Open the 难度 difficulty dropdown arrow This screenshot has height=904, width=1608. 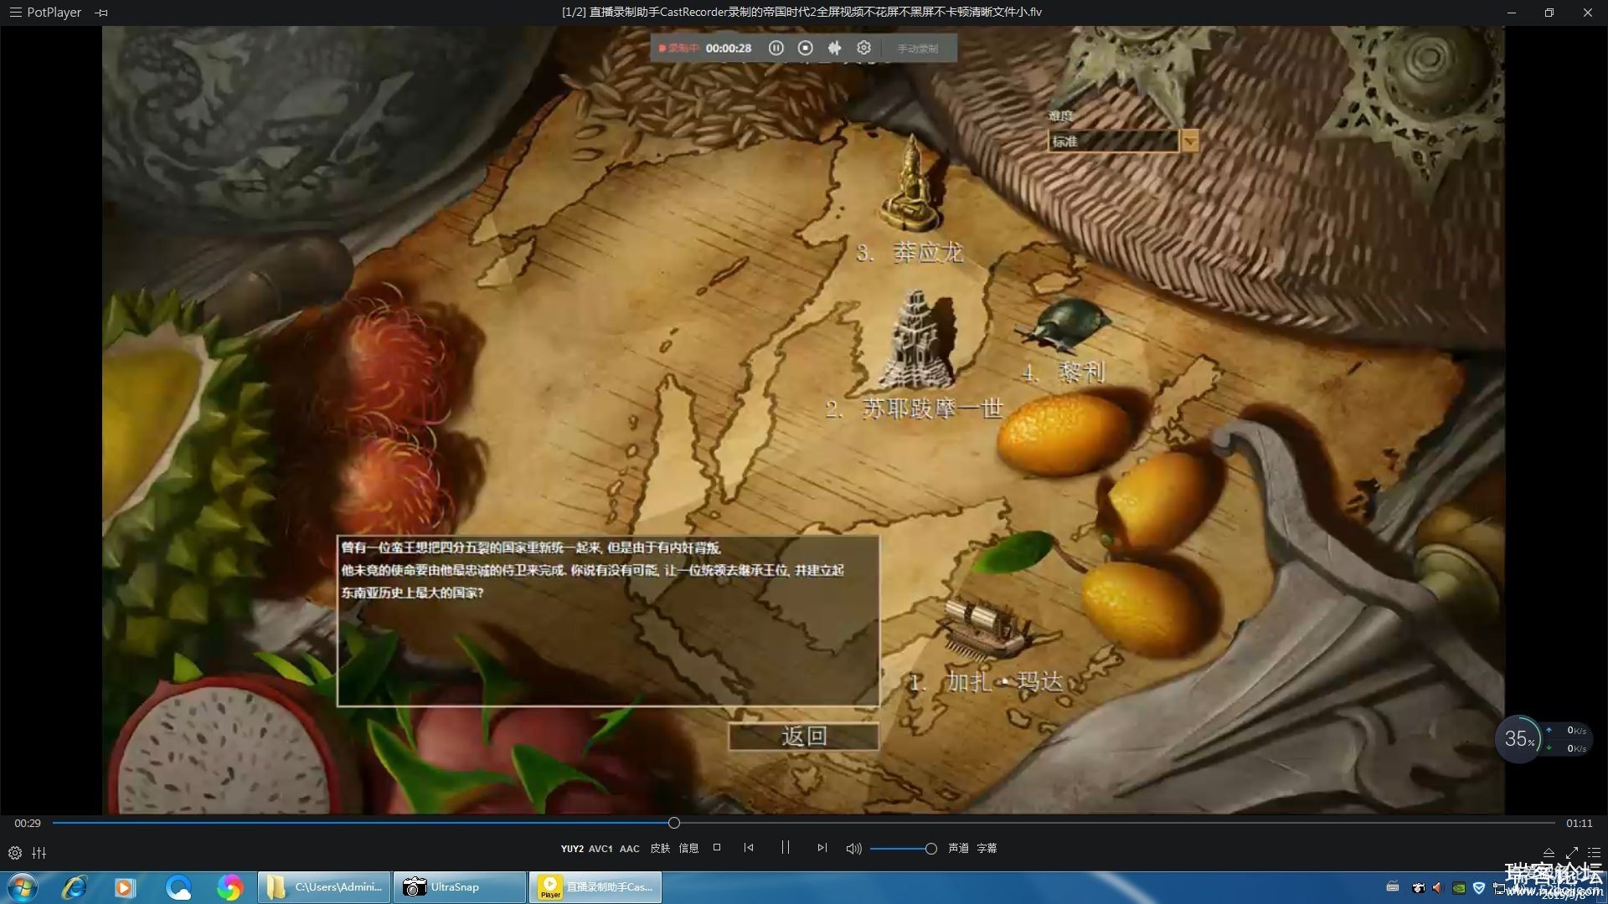tap(1189, 141)
